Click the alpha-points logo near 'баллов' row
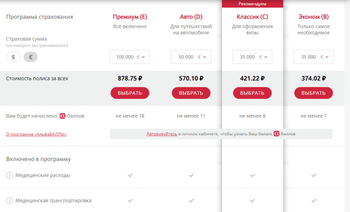This screenshot has height=212, width=350. coord(64,115)
